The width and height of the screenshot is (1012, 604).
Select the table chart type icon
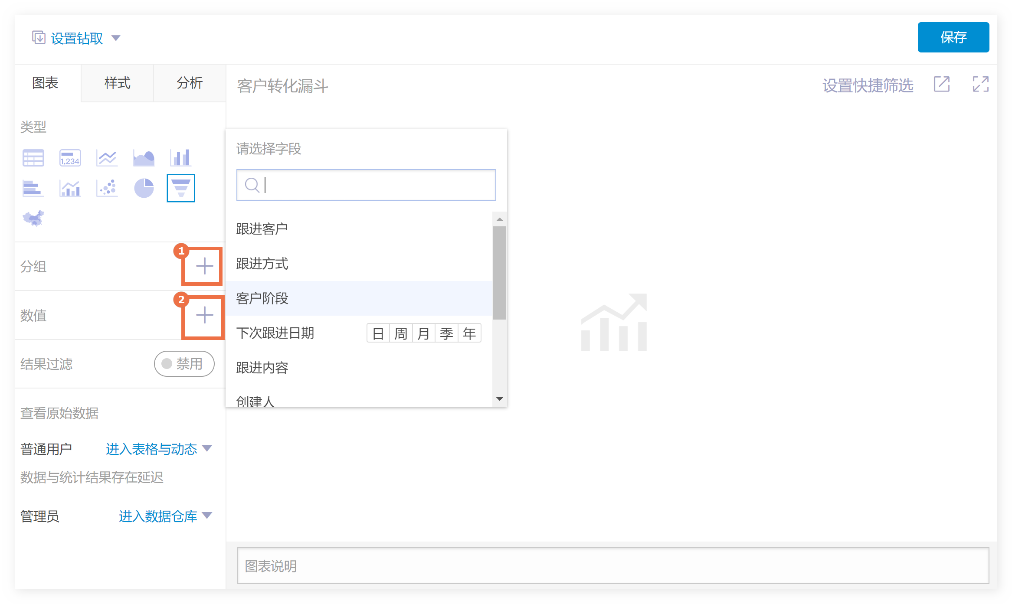pos(33,158)
